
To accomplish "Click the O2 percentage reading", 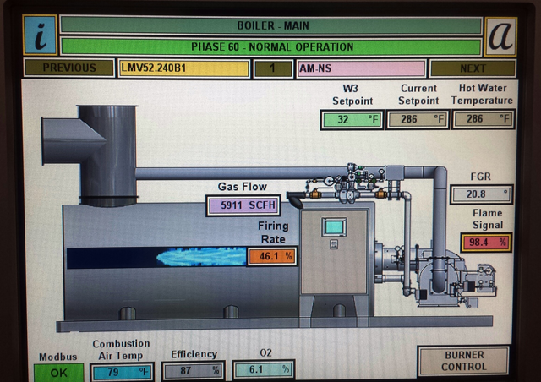I will (x=262, y=369).
